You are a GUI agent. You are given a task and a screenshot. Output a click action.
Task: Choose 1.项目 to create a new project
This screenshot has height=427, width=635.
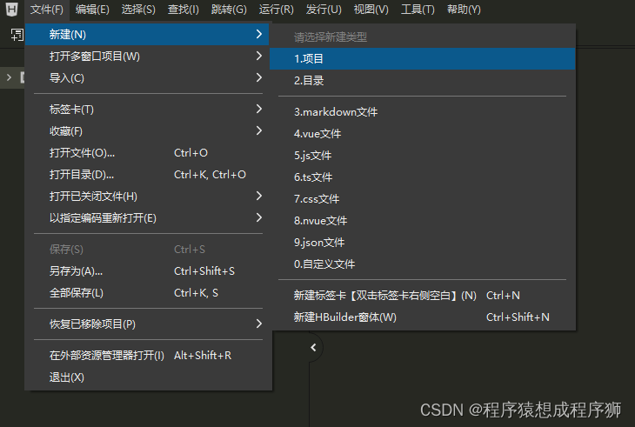[x=309, y=58]
